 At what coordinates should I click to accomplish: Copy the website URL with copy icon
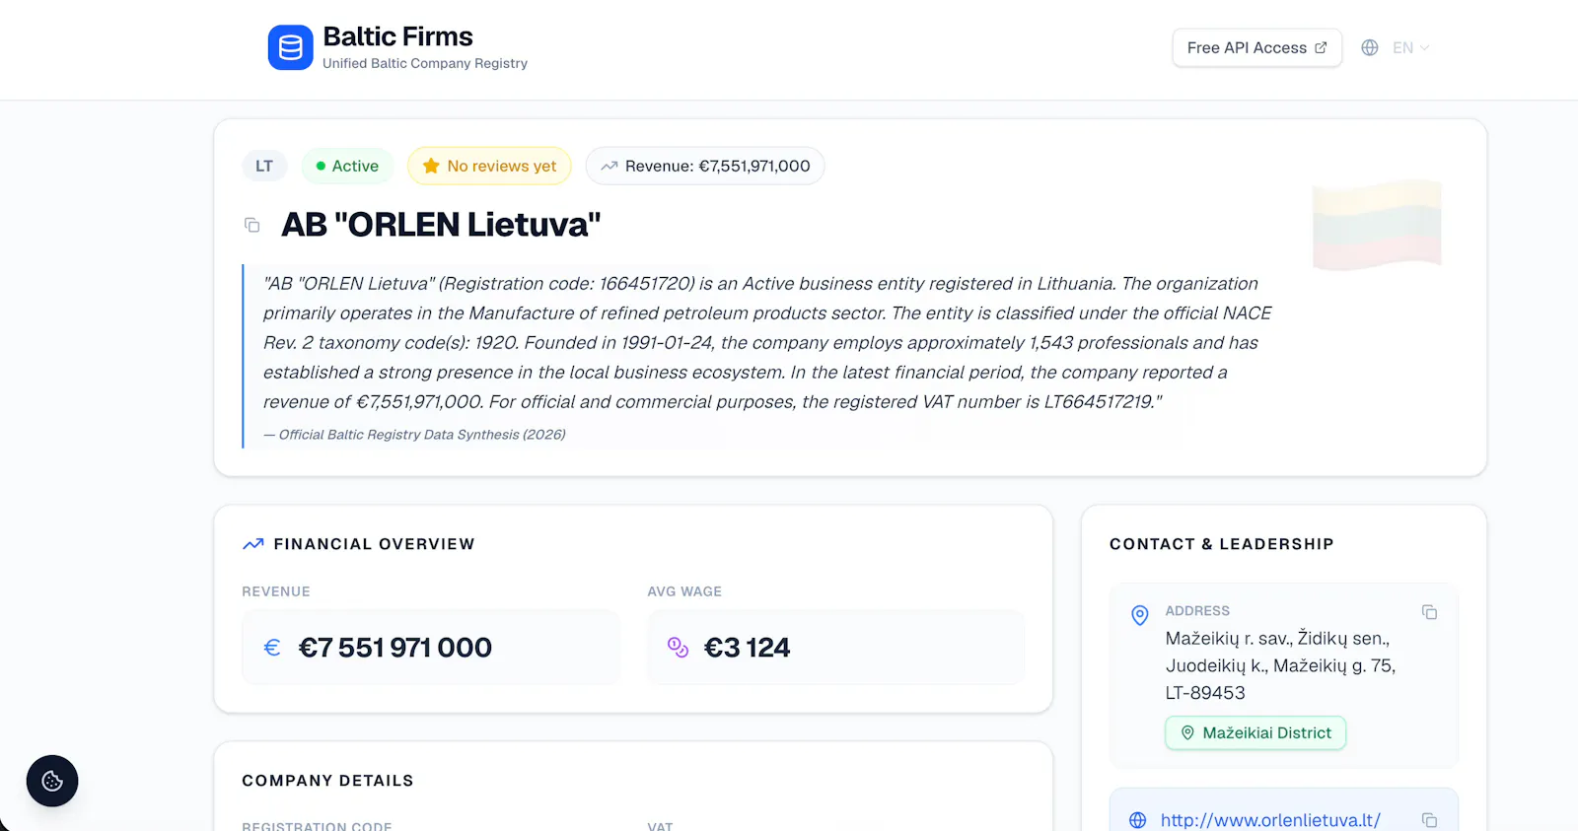tap(1429, 820)
